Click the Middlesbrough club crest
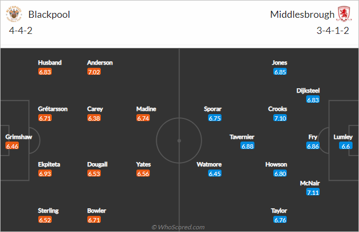 pyautogui.click(x=344, y=14)
